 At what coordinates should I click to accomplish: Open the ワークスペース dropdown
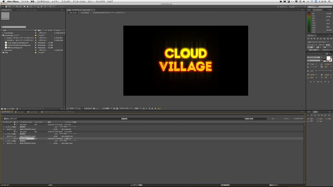click(297, 7)
